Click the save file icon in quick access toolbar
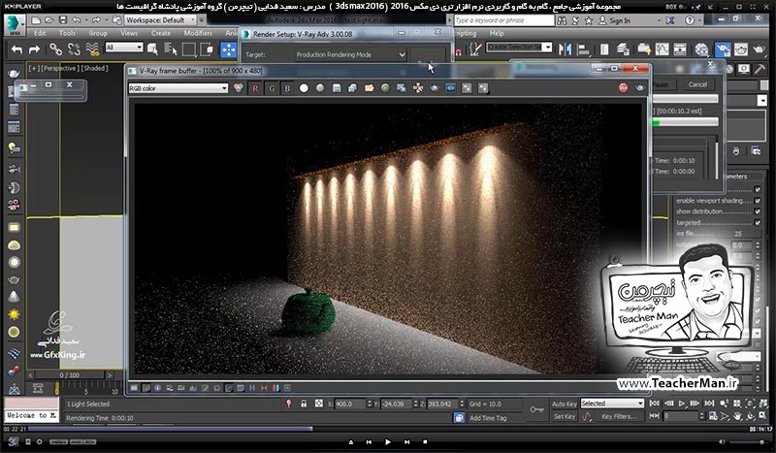Image resolution: width=776 pixels, height=453 pixels. tap(63, 20)
